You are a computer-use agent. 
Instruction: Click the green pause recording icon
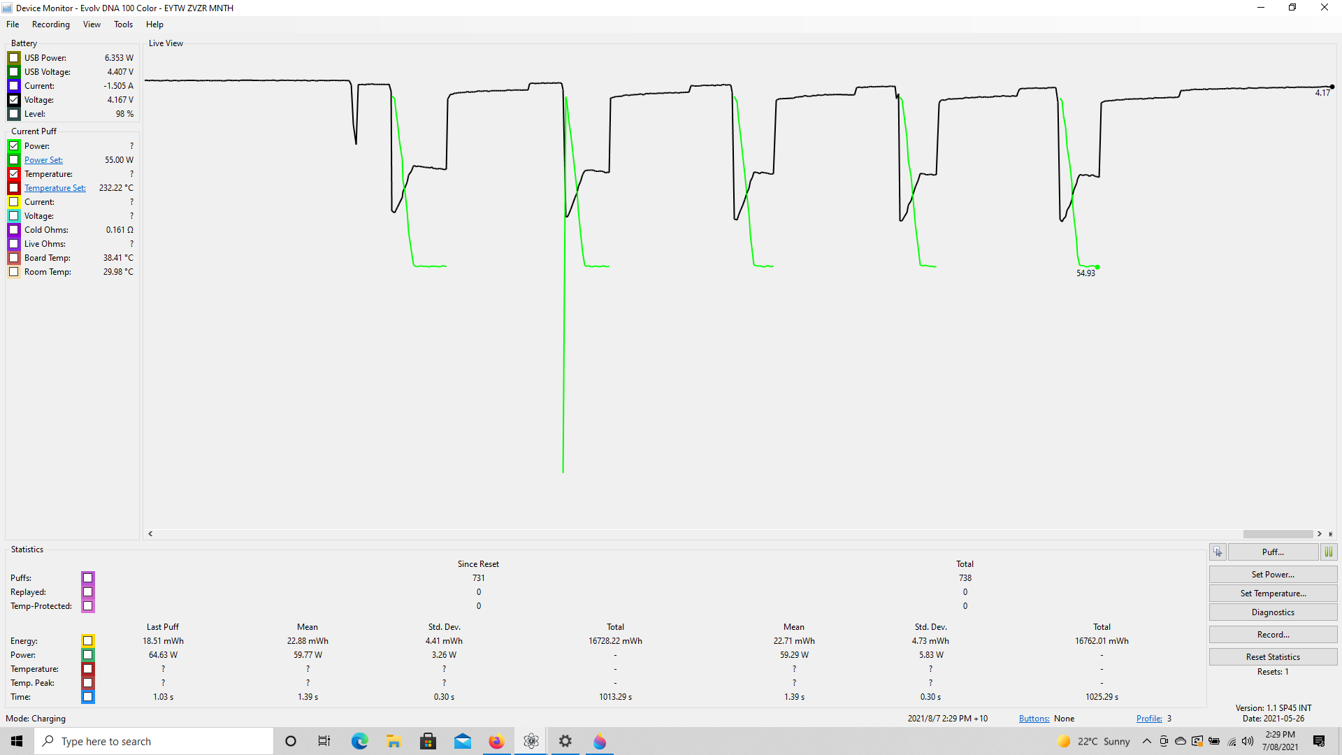pos(1329,552)
